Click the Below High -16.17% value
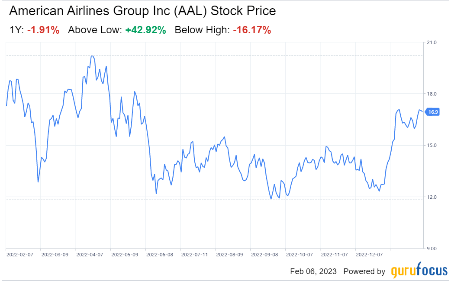 point(251,30)
